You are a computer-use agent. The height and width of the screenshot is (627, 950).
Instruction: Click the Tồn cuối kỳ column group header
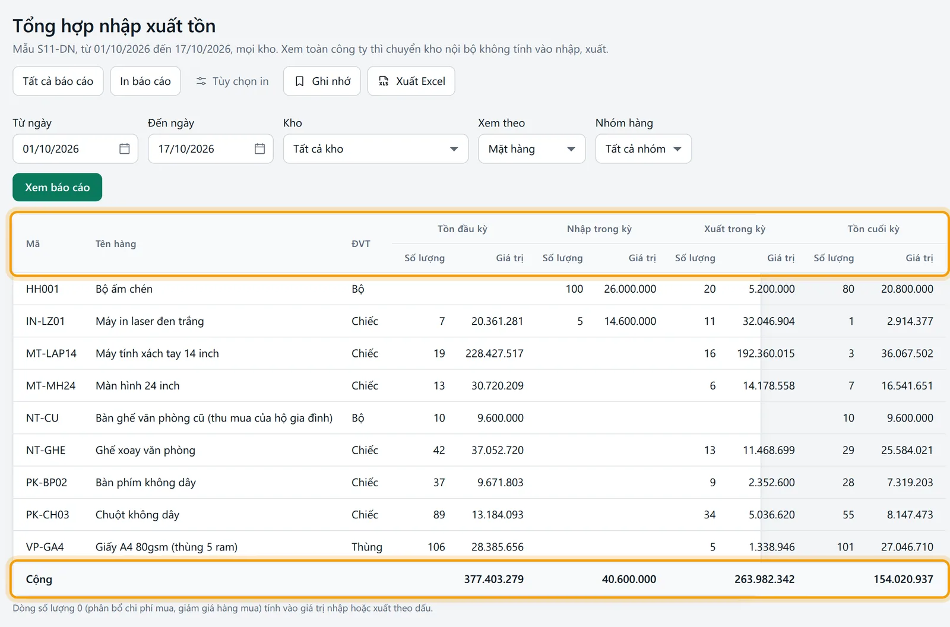(x=873, y=229)
